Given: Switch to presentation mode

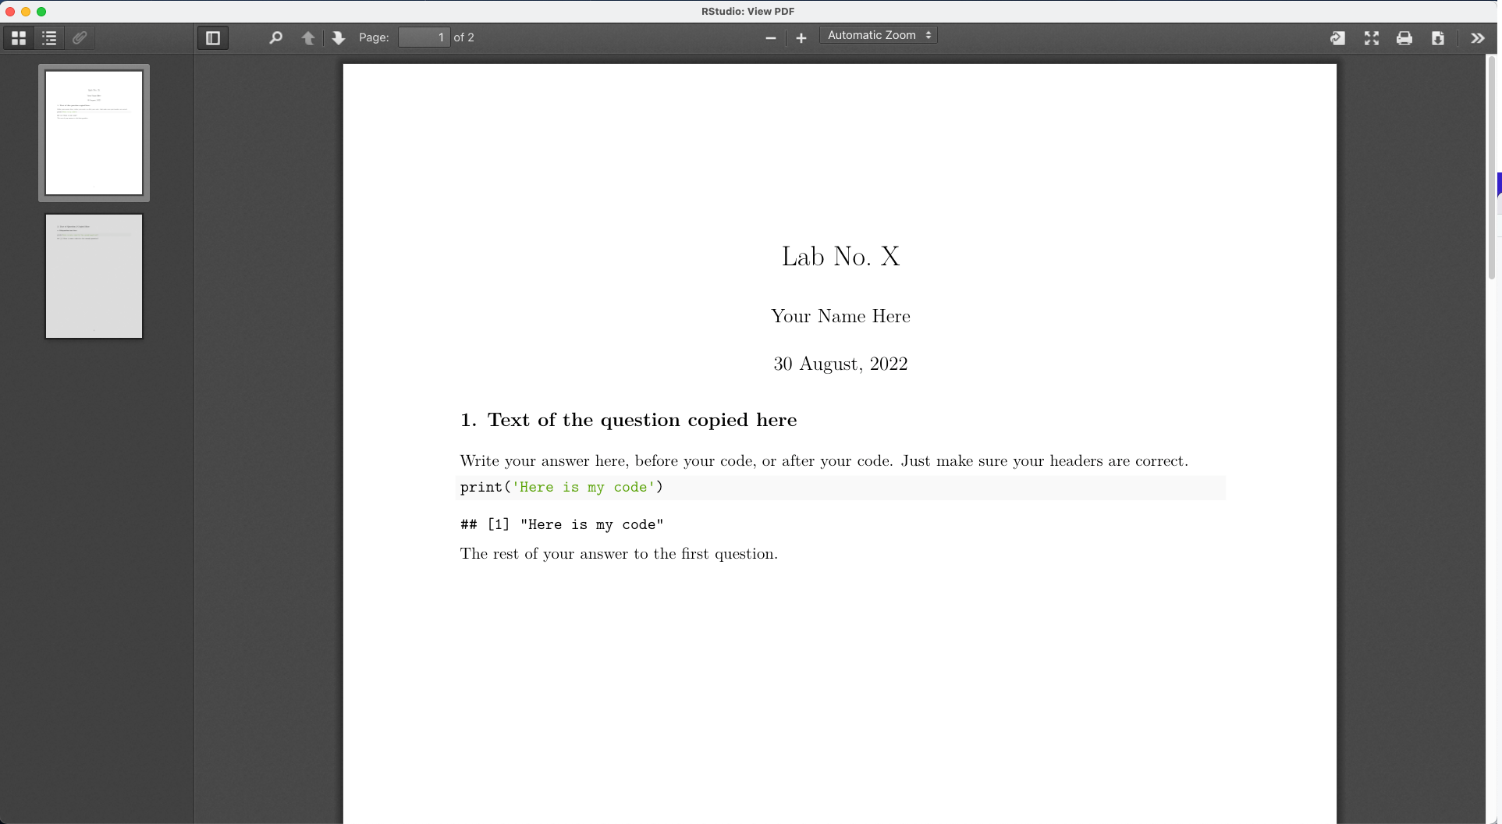Looking at the screenshot, I should (1372, 37).
